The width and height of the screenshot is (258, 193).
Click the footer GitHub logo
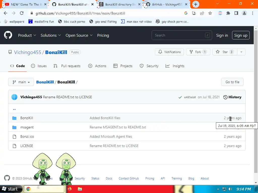(x=7, y=178)
